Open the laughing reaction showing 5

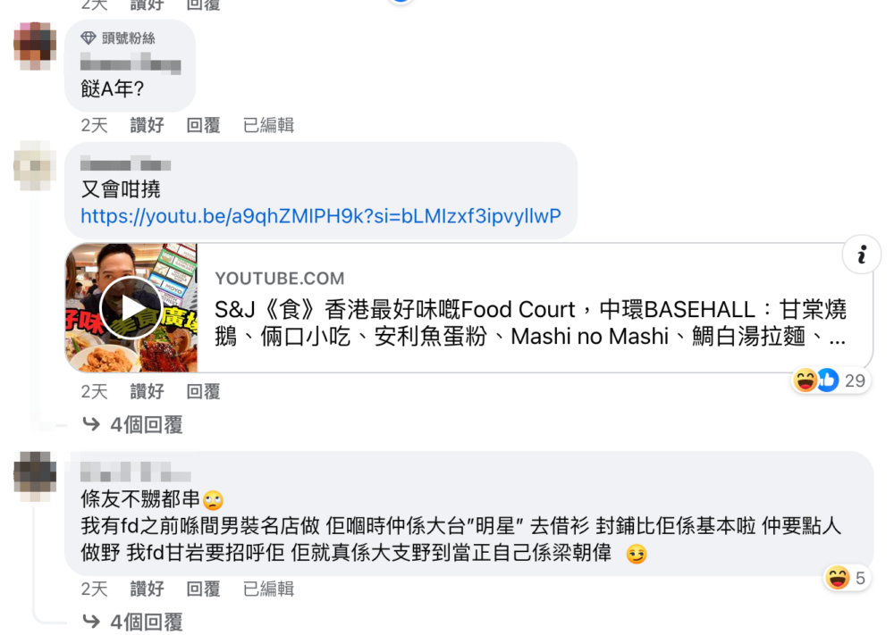[837, 578]
